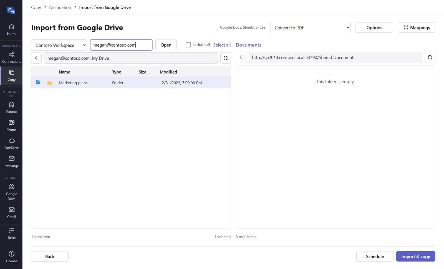Open SharePoint Connections in sidebar
The height and width of the screenshot is (269, 444).
tap(11, 57)
